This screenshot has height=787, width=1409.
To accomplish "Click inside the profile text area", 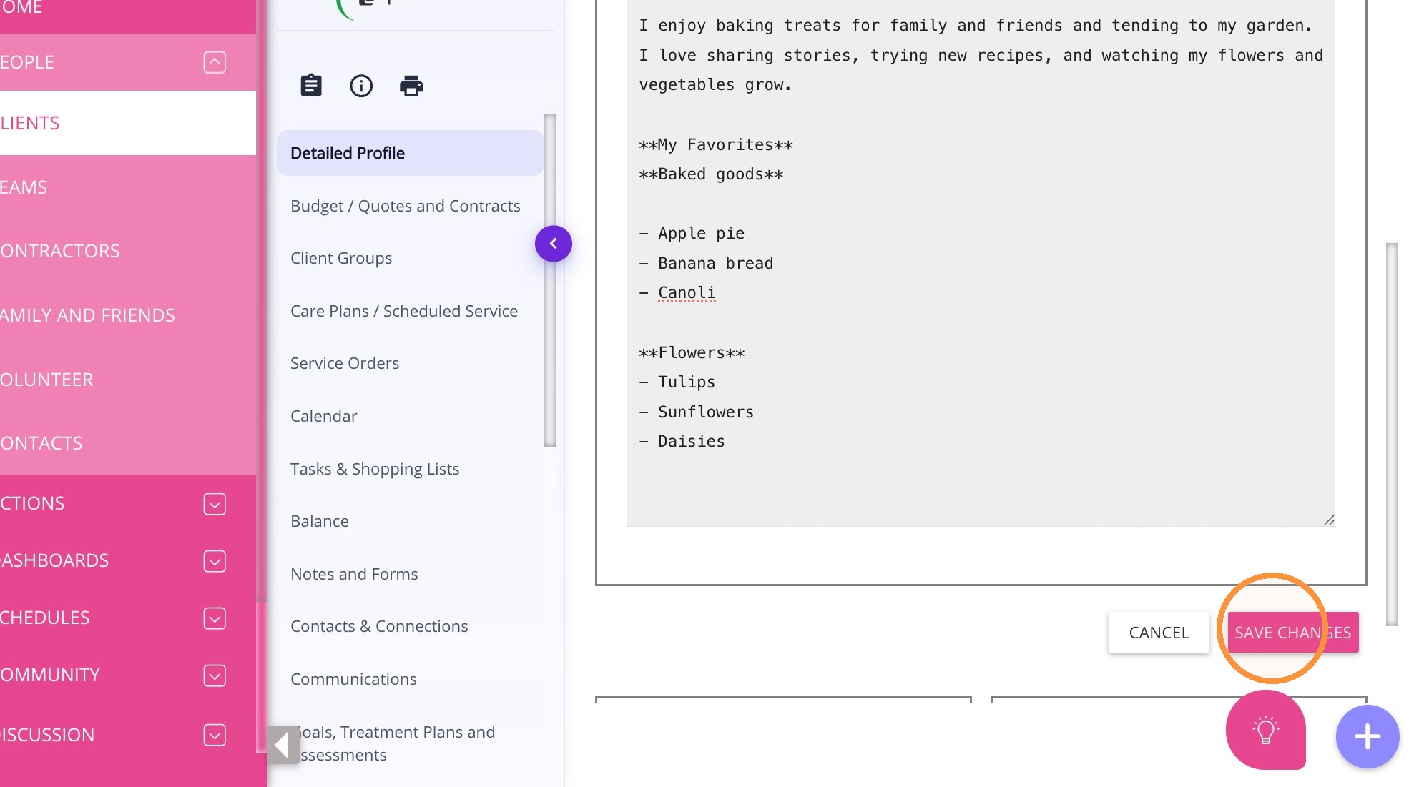I will click(981, 263).
